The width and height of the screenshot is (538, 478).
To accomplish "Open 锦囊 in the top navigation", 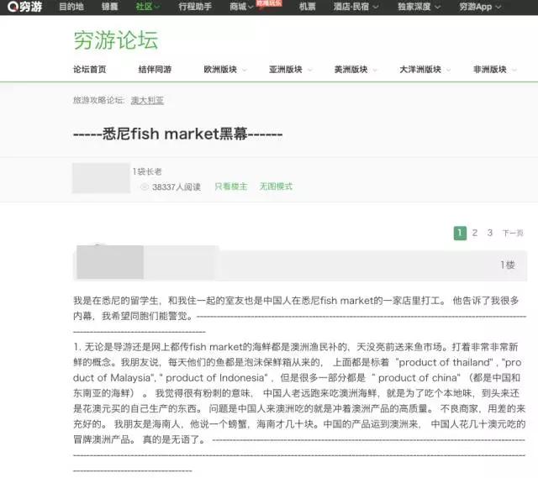I will [110, 7].
